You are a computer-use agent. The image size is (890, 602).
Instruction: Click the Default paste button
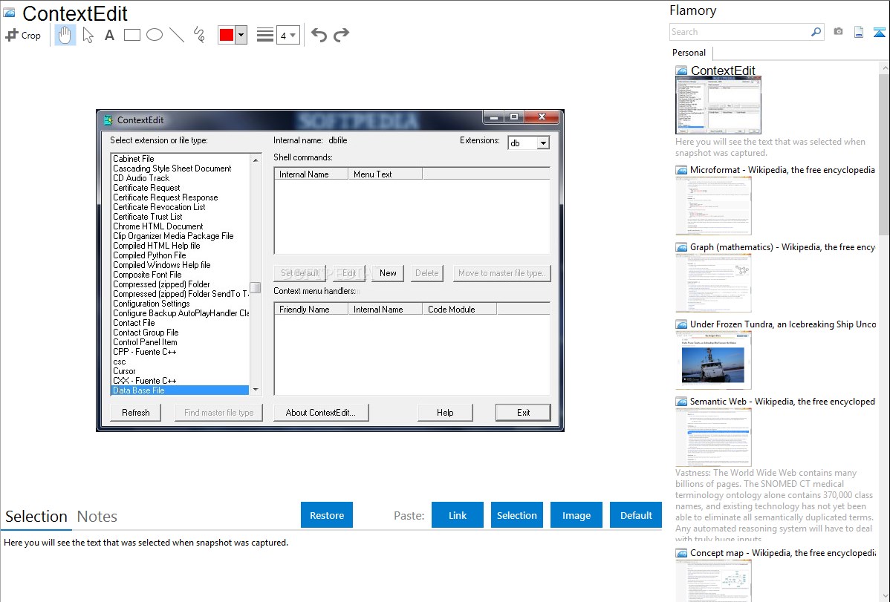636,515
